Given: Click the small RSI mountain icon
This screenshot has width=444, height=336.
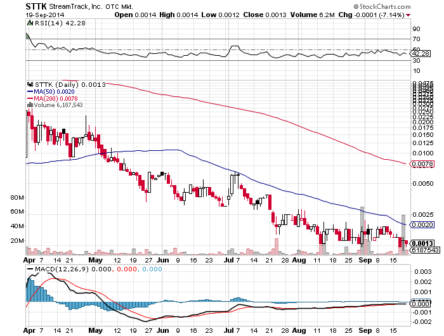Looking at the screenshot, I should coord(30,23).
